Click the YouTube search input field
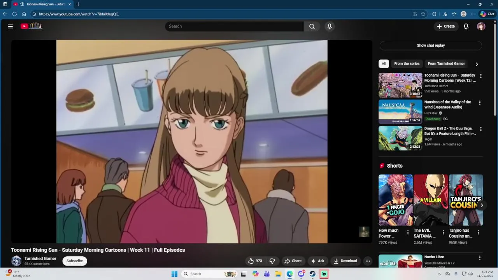498x280 pixels. [x=235, y=26]
